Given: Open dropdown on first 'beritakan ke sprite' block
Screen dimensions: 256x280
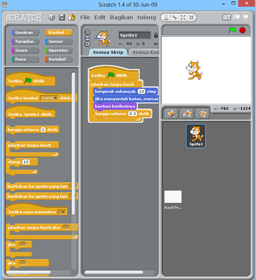Looking at the screenshot, I should [x=73, y=186].
